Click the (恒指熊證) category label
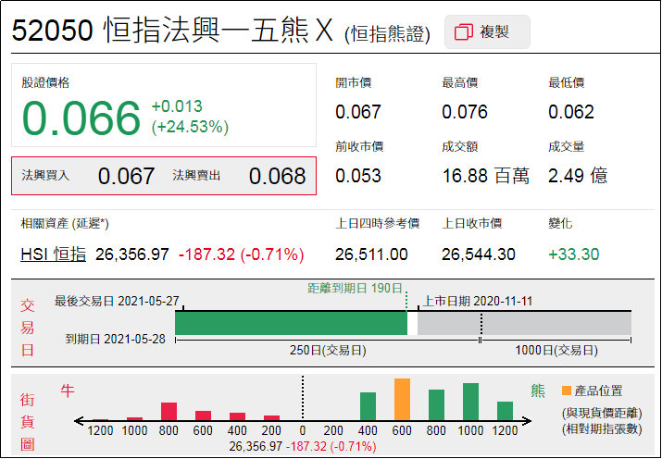 (x=387, y=34)
